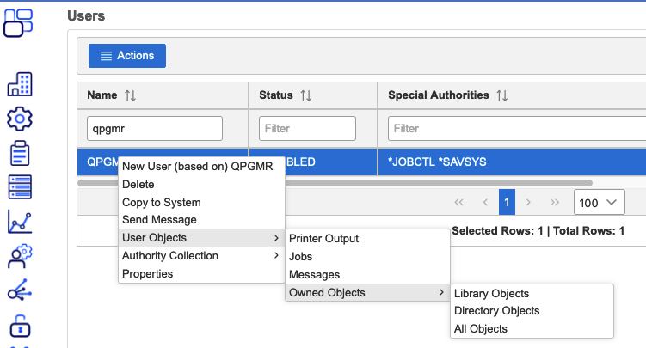Choose Library Objects from Owned Objects submenu
Image resolution: width=646 pixels, height=348 pixels.
tap(491, 294)
